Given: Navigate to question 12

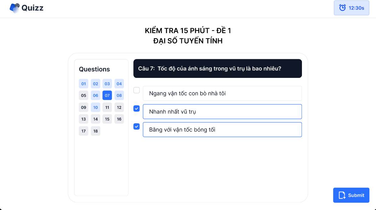Looking at the screenshot, I should [119, 108].
